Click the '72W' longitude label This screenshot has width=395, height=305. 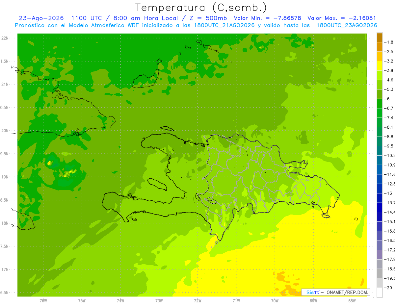(x=197, y=301)
